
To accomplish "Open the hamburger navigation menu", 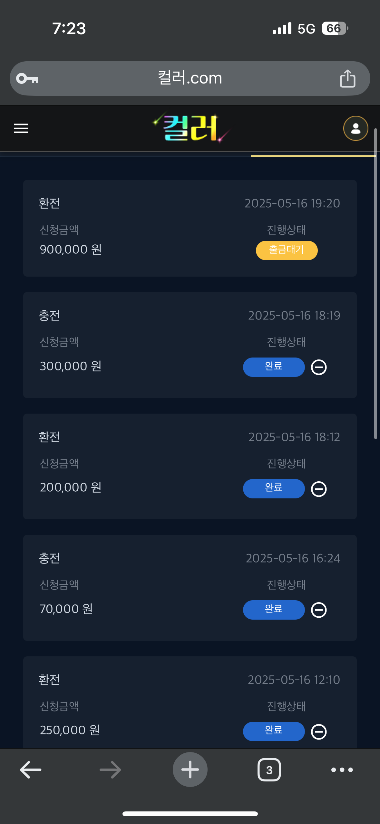I will tap(21, 128).
